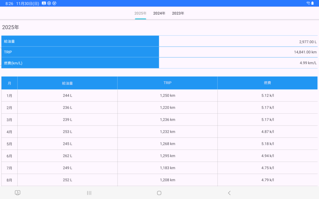Screen dimensions: 319x199
Task: Click the 給油量 column header in monthly table
Action: tap(67, 83)
